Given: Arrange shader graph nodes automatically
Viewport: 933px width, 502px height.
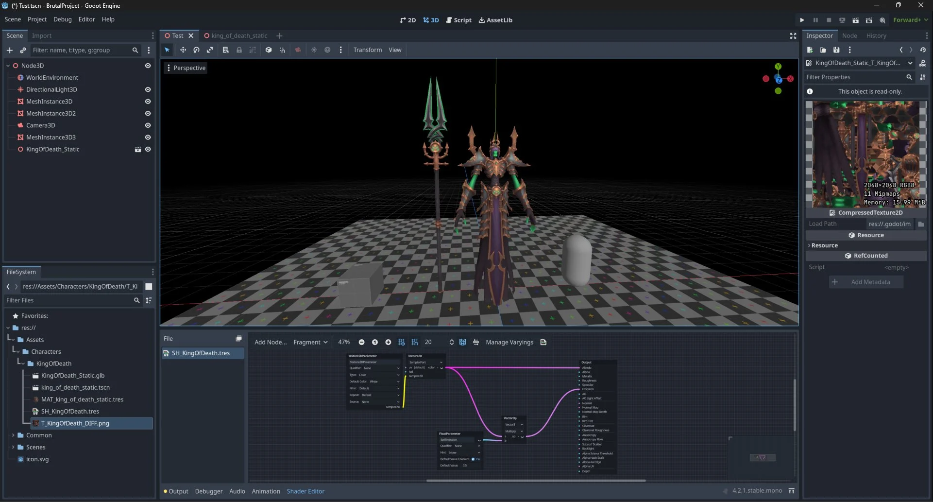Looking at the screenshot, I should click(476, 342).
